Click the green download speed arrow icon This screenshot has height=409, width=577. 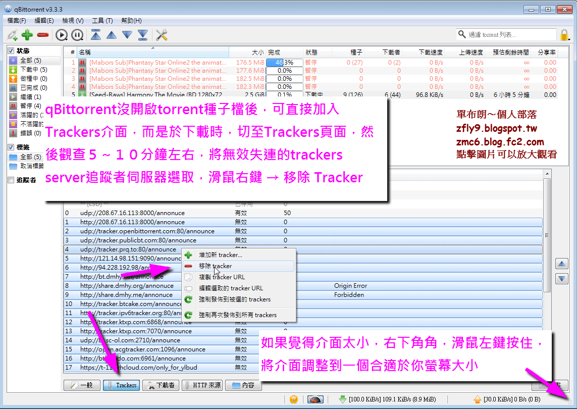(x=343, y=399)
